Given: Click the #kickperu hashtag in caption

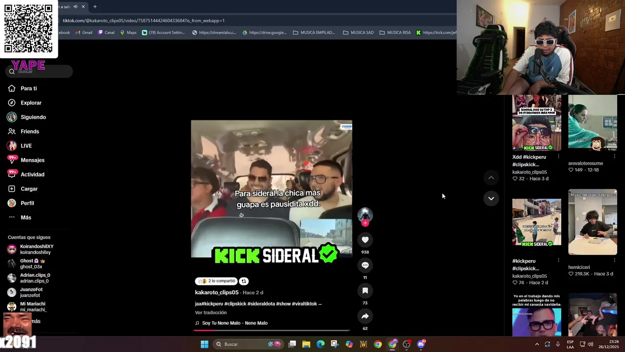Looking at the screenshot, I should click(x=212, y=304).
